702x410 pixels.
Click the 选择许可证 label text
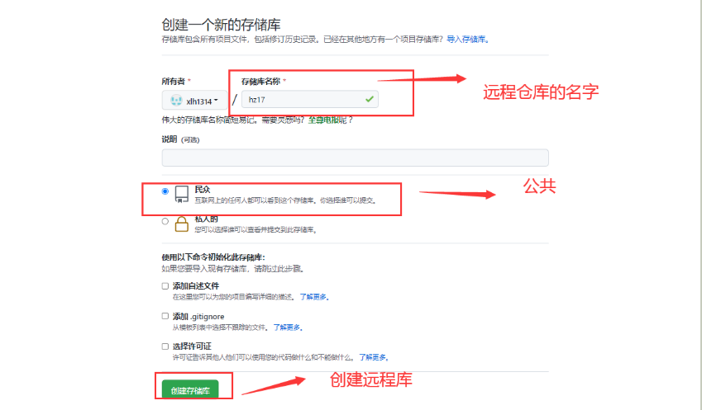[x=192, y=346]
